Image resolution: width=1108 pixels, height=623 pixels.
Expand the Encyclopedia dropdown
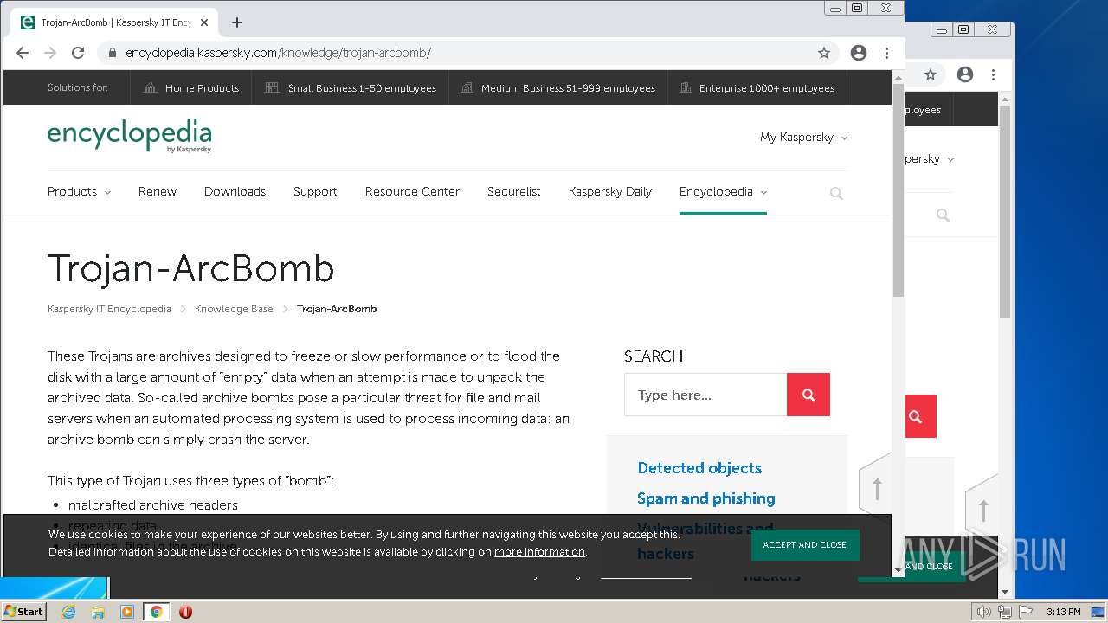[723, 191]
